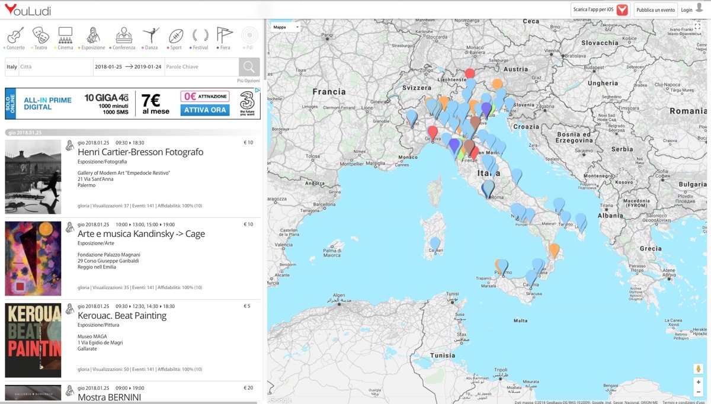The image size is (711, 404).
Task: Select the Conferenza speaker category icon
Action: tap(124, 35)
